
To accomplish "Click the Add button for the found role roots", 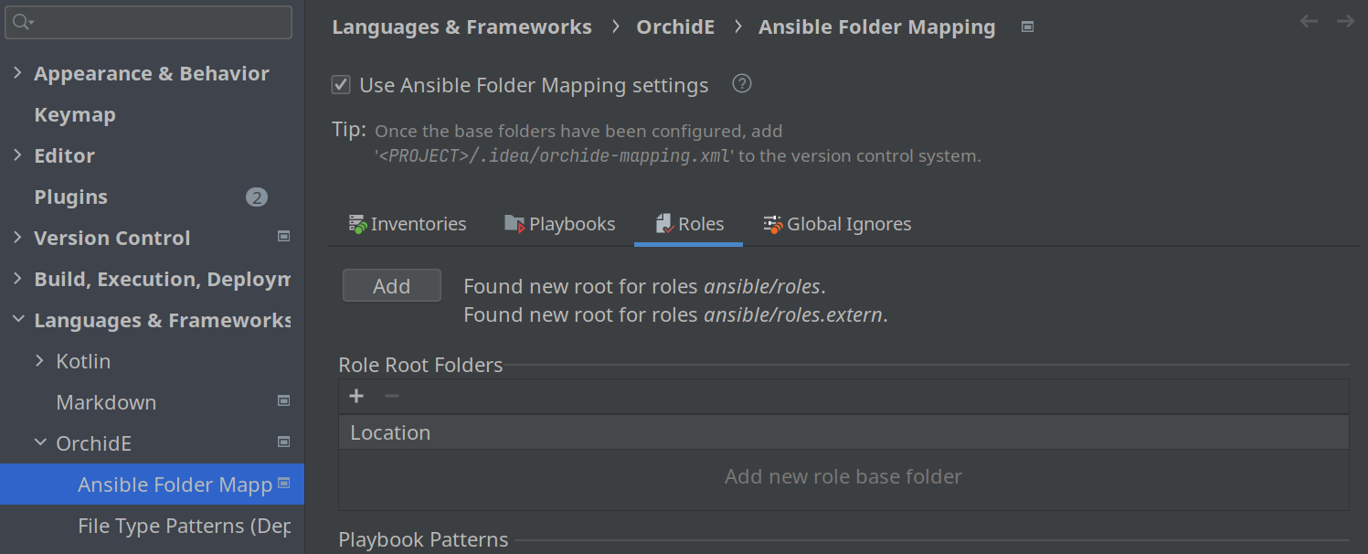I will 392,285.
